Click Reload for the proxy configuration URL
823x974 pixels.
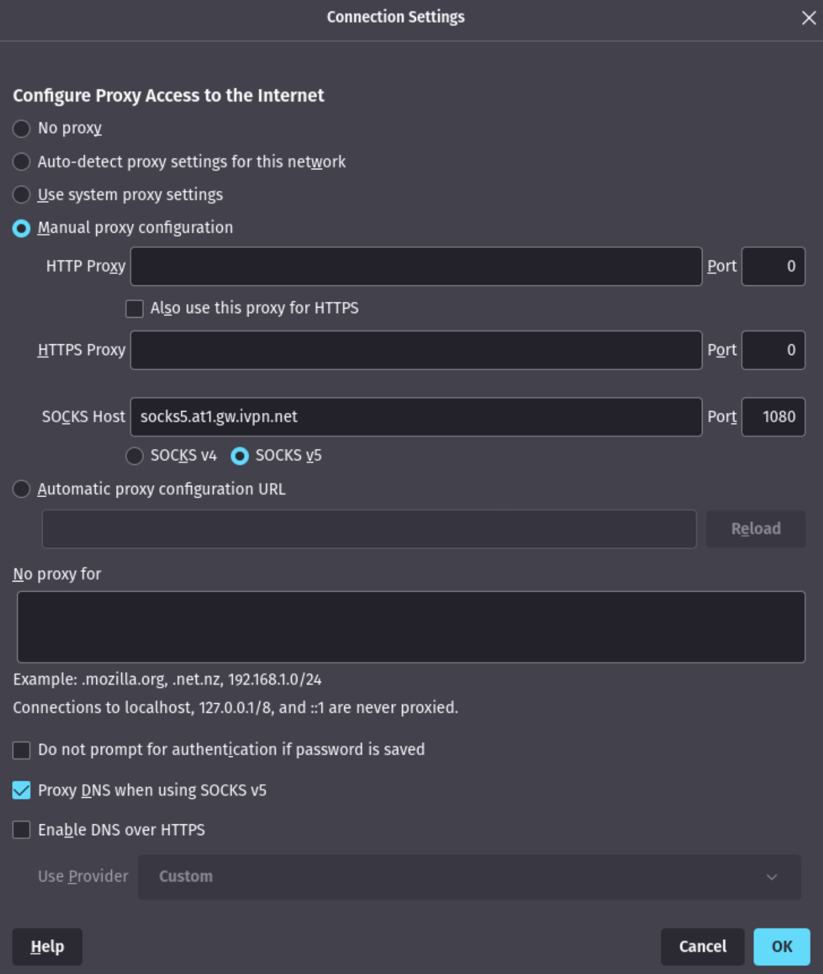click(755, 528)
